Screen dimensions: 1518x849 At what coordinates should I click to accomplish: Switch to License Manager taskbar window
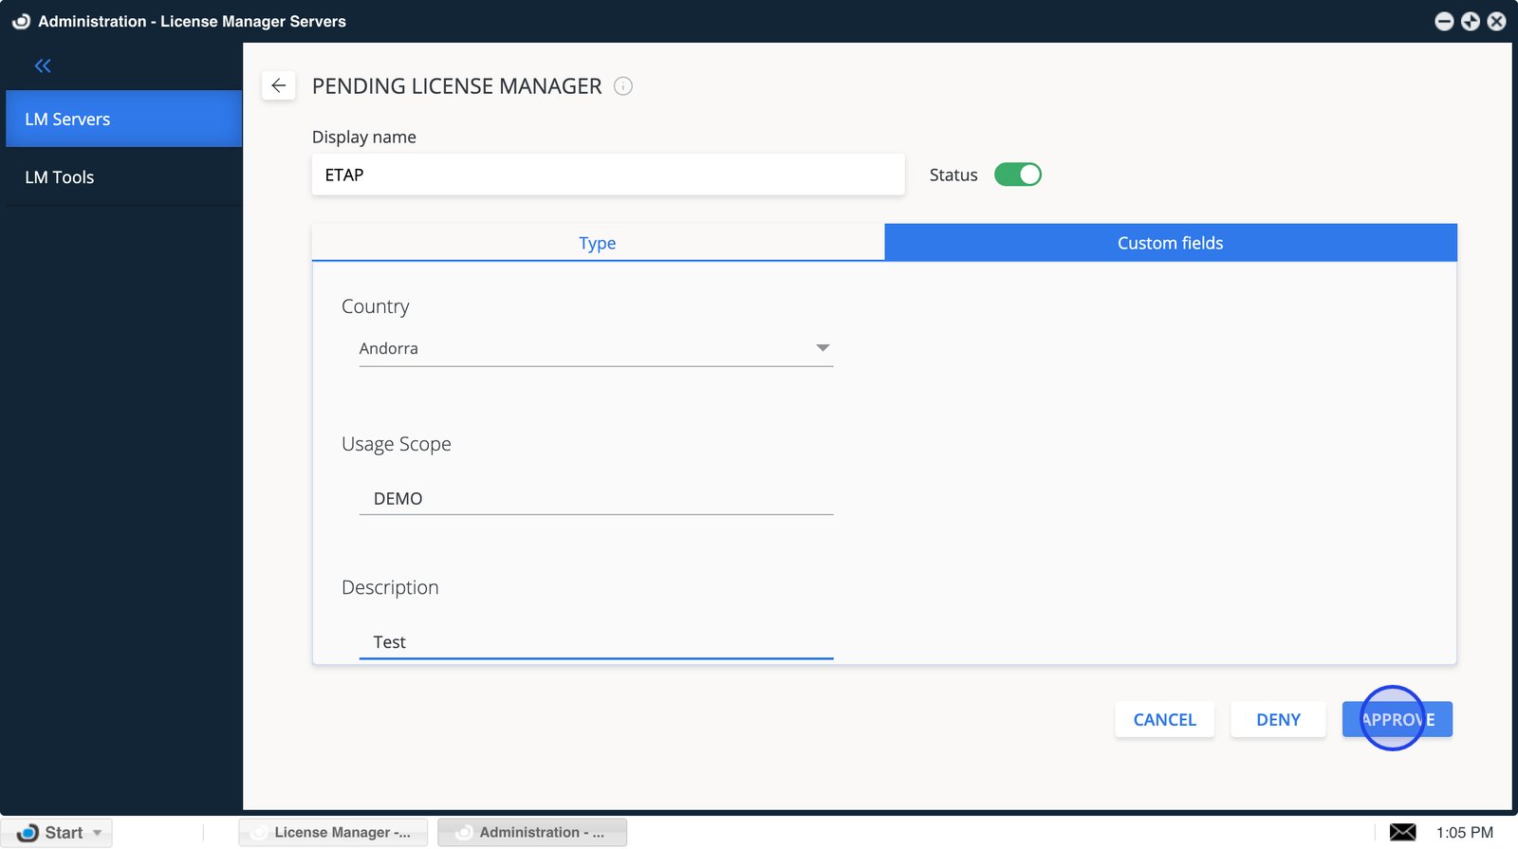coord(333,832)
